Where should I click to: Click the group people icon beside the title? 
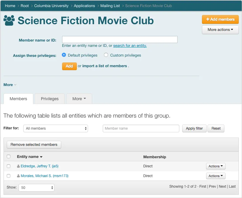9,20
